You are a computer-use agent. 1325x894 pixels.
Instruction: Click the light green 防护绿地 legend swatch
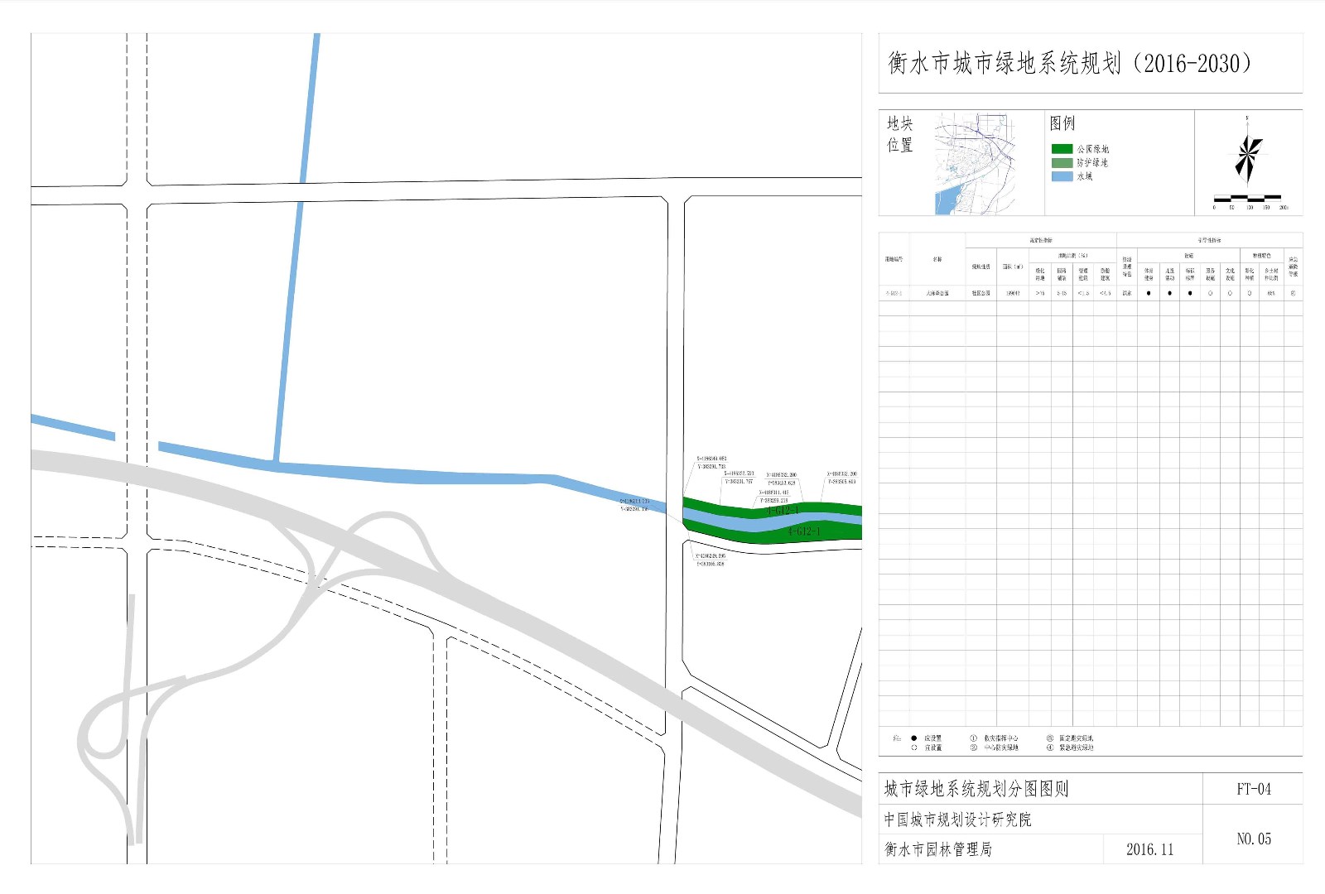[x=1062, y=163]
